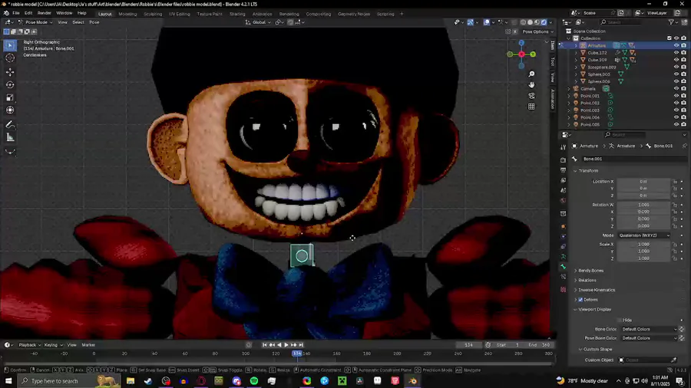Screen dimensions: 691x388
Task: Open the timeline Keying menu
Action: coord(53,345)
